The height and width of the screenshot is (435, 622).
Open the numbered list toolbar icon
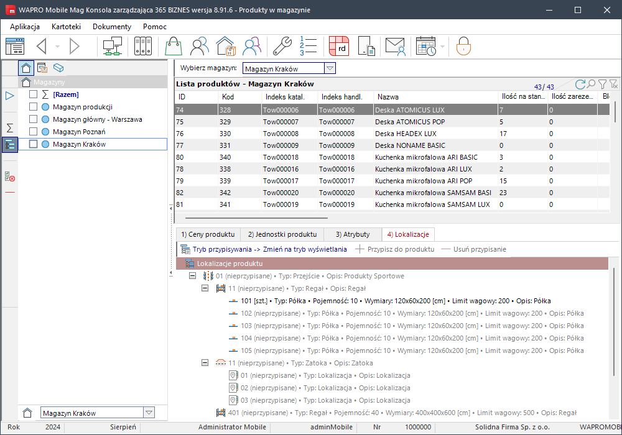[309, 47]
